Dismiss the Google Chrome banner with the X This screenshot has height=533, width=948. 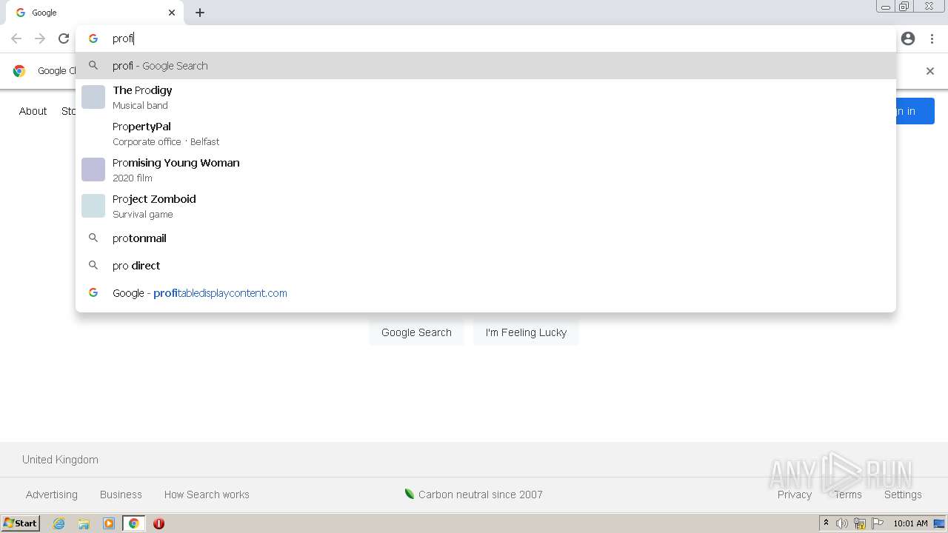tap(930, 71)
